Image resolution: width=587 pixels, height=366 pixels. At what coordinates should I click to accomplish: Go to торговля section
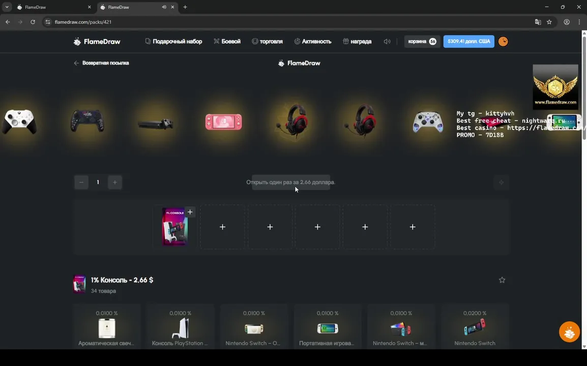click(x=267, y=42)
